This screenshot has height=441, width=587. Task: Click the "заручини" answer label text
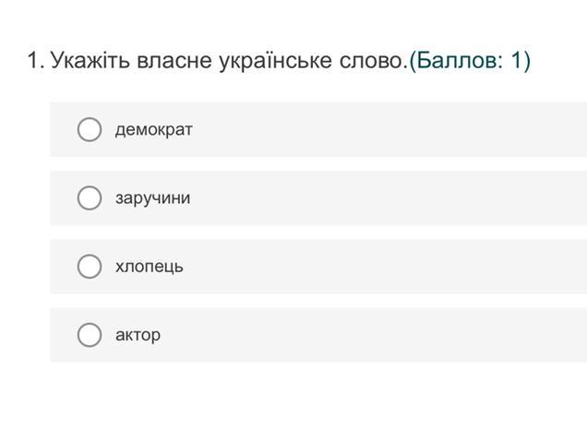[152, 197]
